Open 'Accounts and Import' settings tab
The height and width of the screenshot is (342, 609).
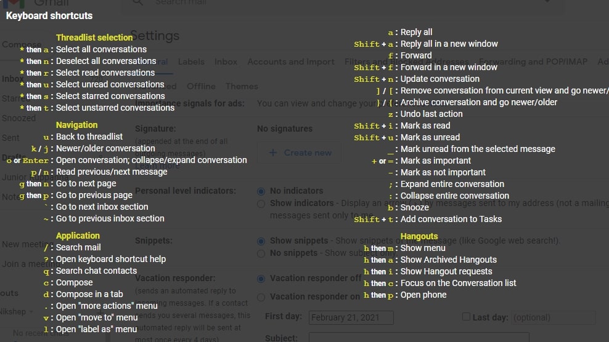pos(291,62)
